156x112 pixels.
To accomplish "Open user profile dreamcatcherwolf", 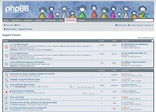I will coord(22,99).
